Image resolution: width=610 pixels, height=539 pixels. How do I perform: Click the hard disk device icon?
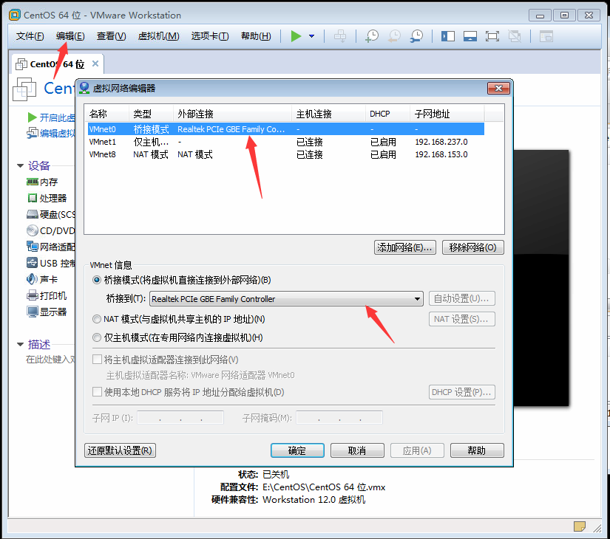33,214
